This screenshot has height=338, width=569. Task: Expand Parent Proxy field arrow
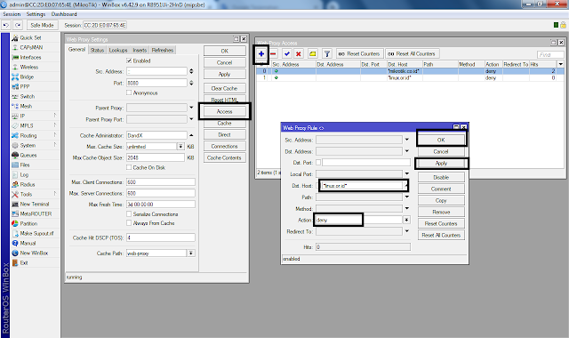191,108
